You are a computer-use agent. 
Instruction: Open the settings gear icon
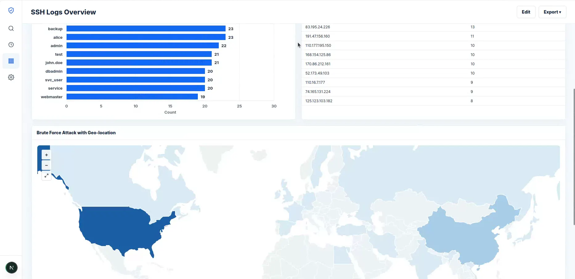click(11, 77)
